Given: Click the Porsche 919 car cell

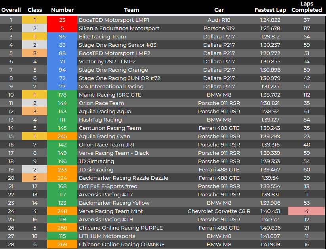Looking at the screenshot, I should [x=219, y=28].
